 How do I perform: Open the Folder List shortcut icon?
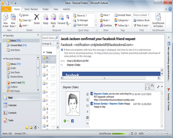[x=31, y=128]
